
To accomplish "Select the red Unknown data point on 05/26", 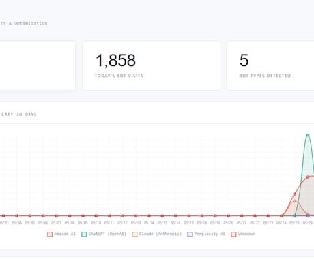I will click(308, 177).
